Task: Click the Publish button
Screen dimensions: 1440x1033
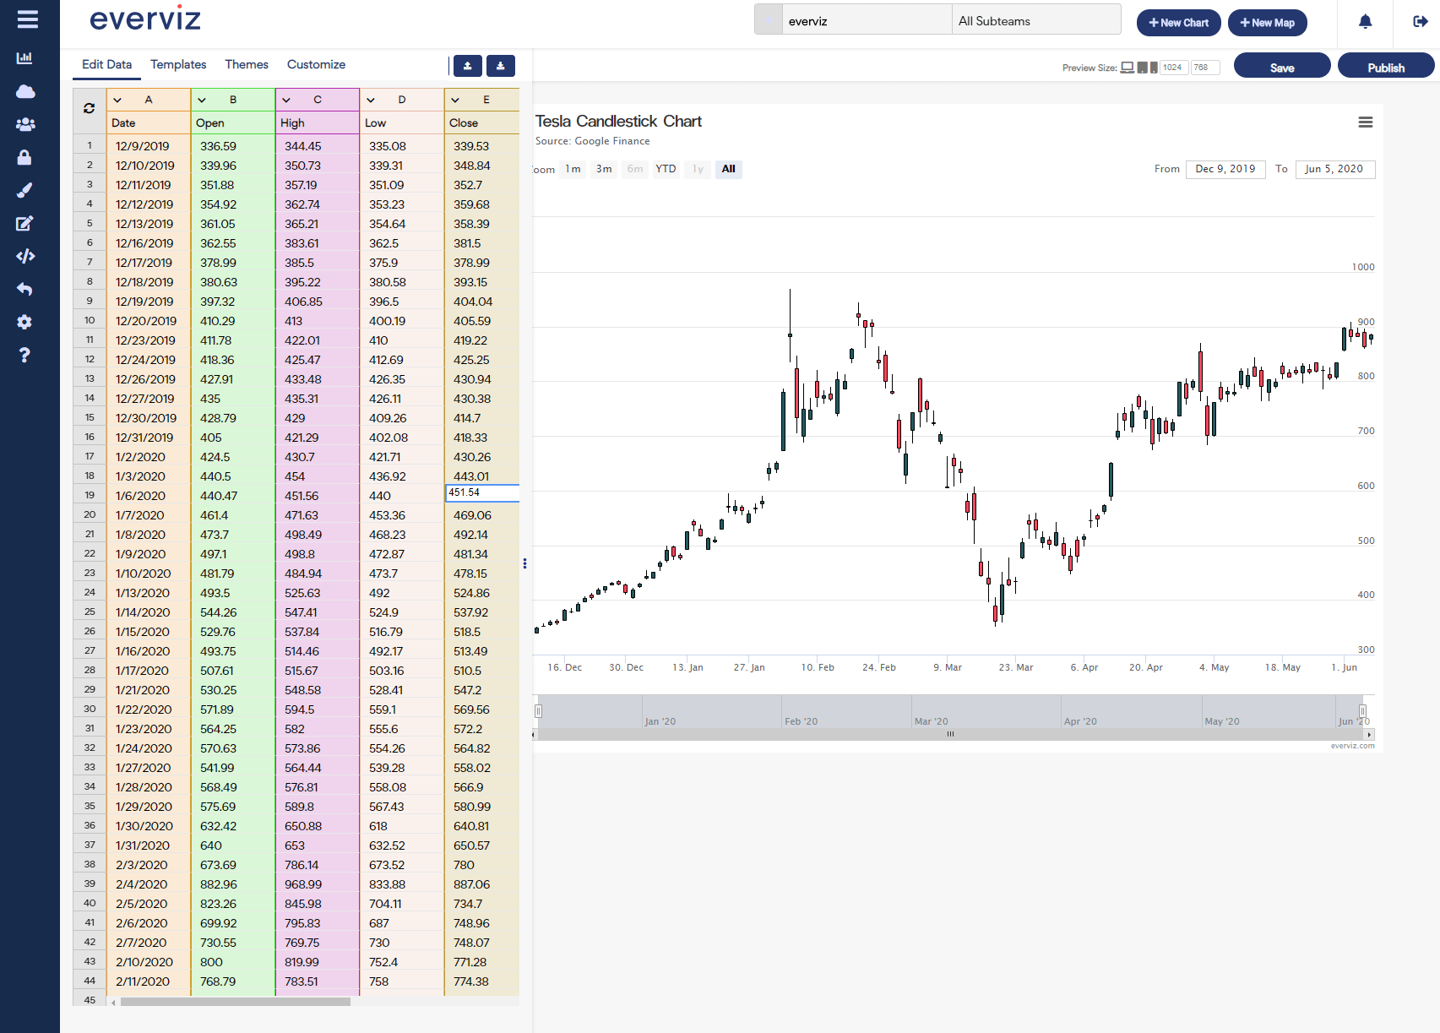Action: [x=1385, y=65]
